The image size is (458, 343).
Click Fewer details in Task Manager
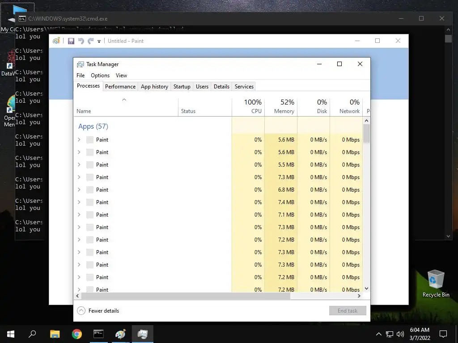(98, 311)
